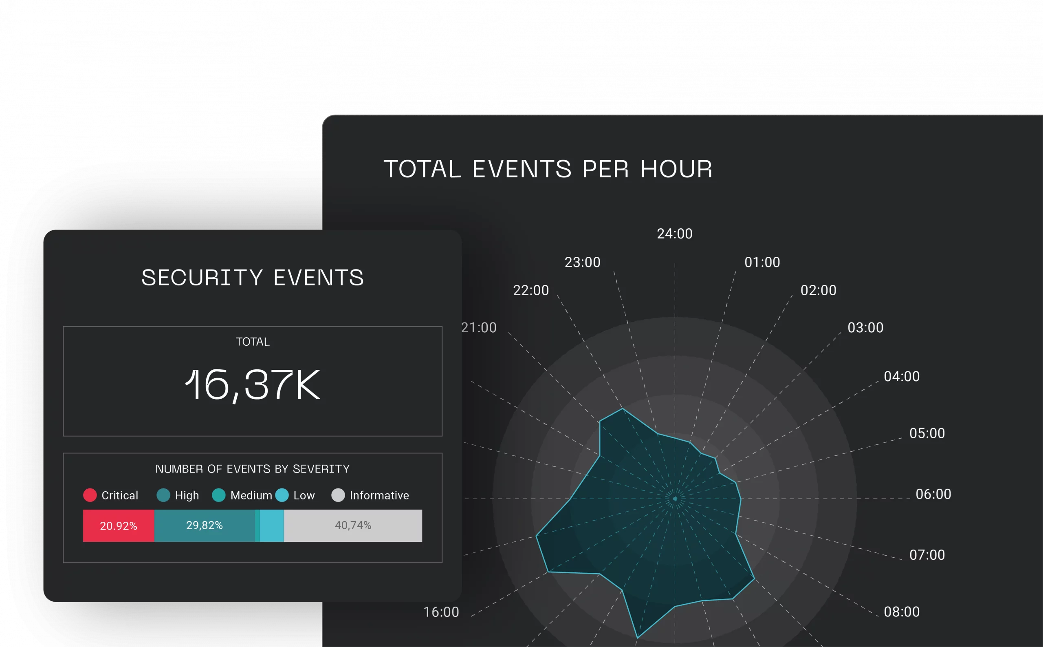Click the 22:00 radar axis label
Image resolution: width=1043 pixels, height=647 pixels.
click(531, 290)
